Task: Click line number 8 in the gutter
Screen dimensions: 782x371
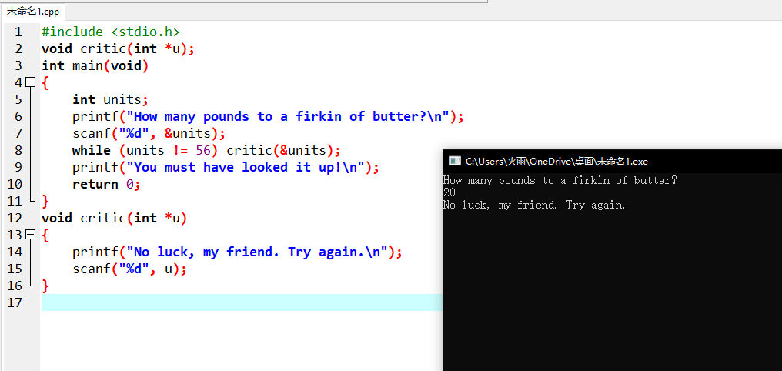Action: 18,150
